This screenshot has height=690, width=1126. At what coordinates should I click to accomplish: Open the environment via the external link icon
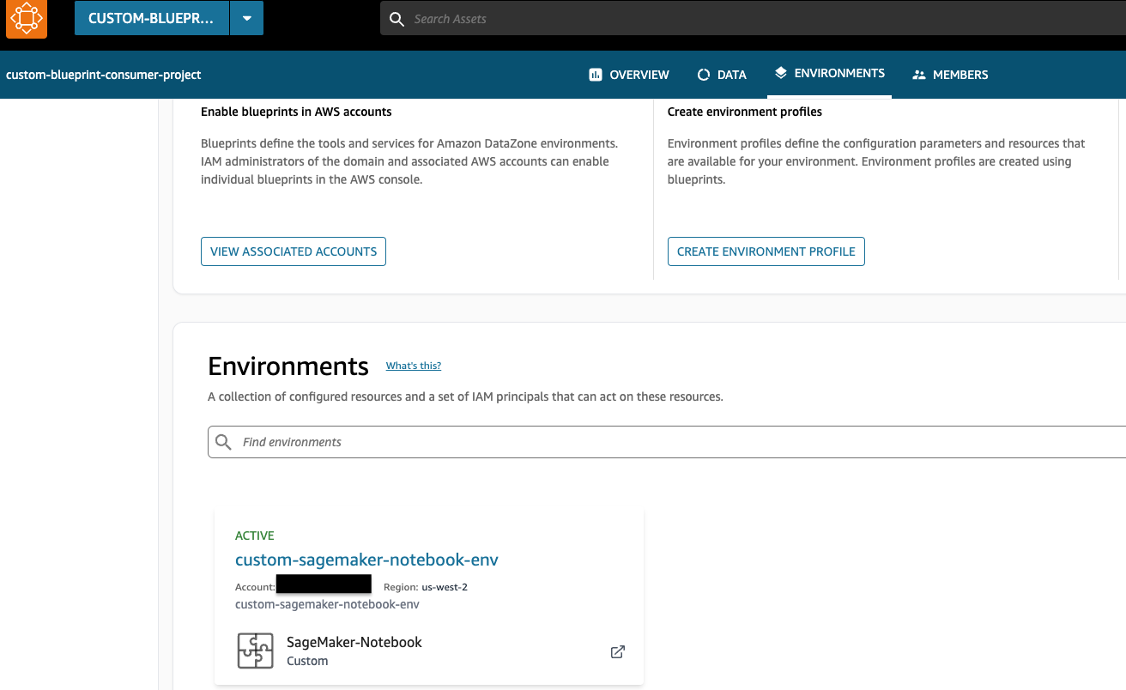pyautogui.click(x=617, y=651)
